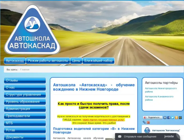Click the Главная breadcrumb link

[25, 69]
